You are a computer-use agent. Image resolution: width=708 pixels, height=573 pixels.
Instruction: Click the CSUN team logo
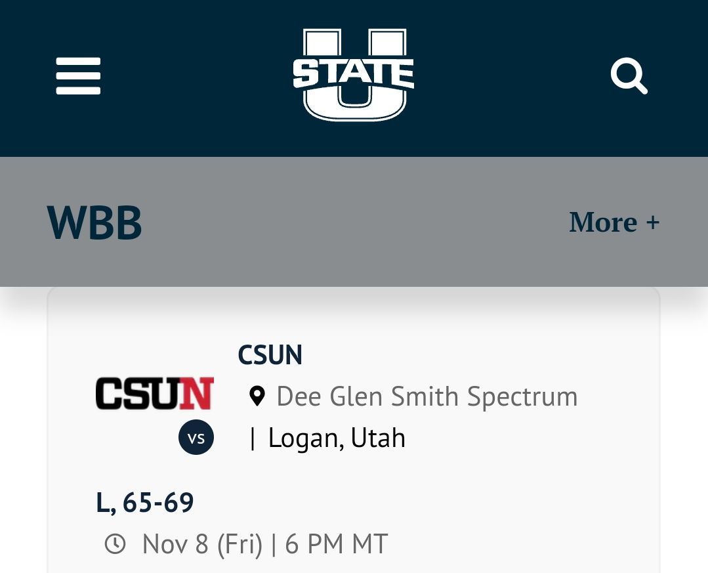click(x=154, y=393)
